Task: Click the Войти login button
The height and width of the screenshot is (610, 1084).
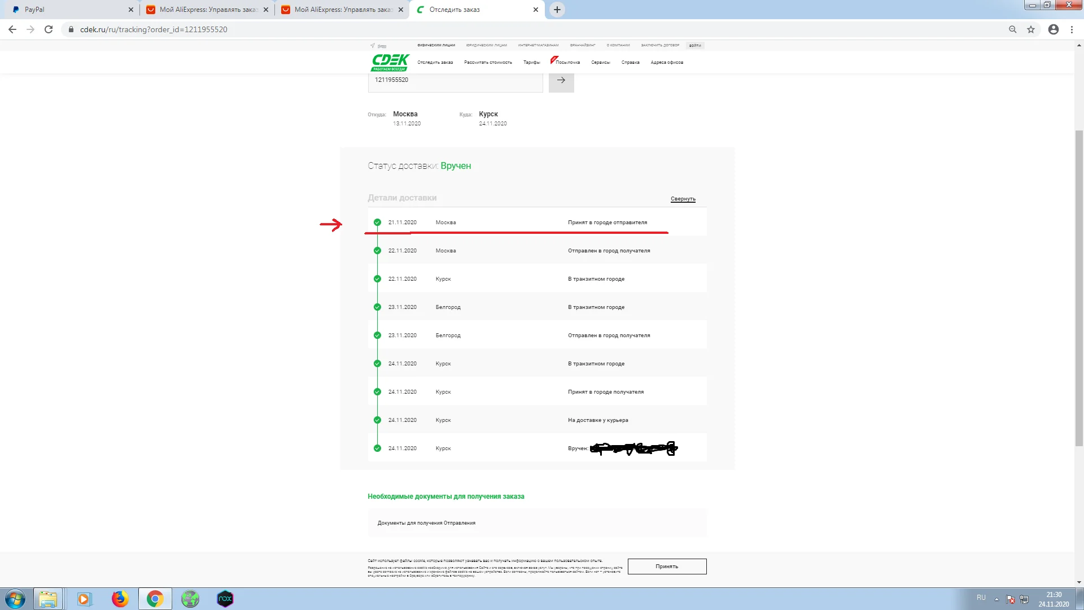Action: pyautogui.click(x=694, y=45)
